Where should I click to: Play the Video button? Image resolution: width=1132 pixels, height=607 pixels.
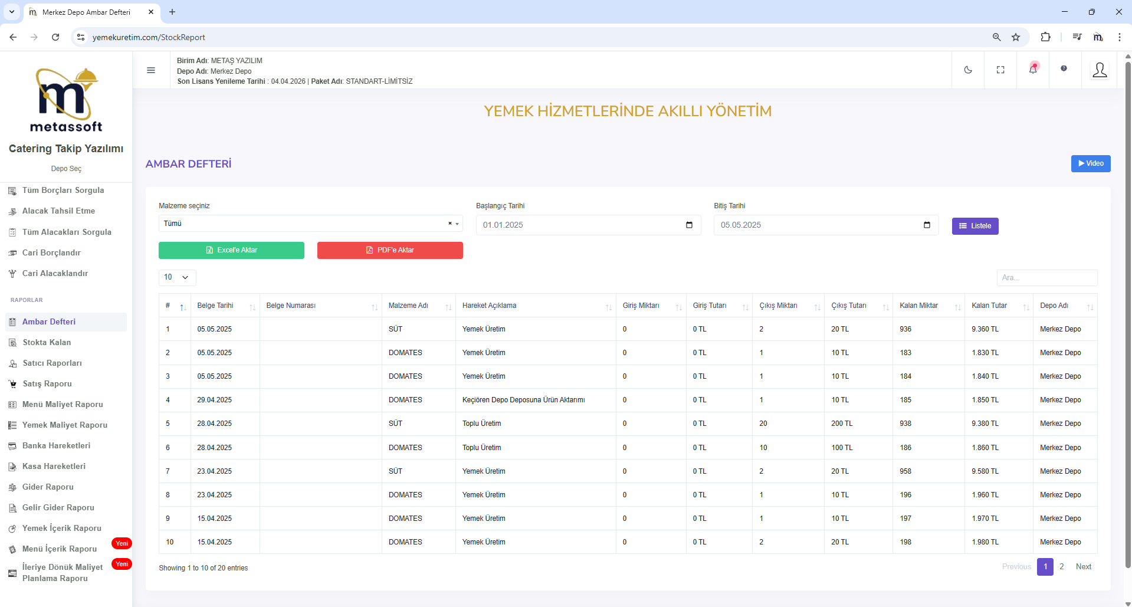1090,163
